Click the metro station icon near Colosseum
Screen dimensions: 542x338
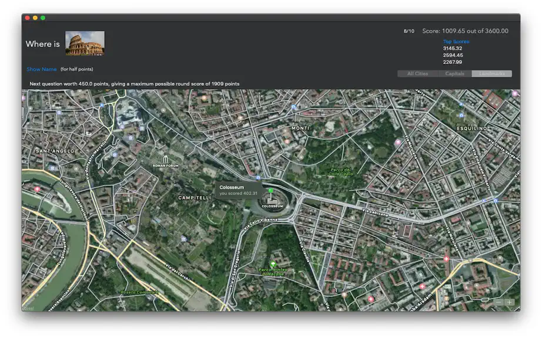coord(258,178)
